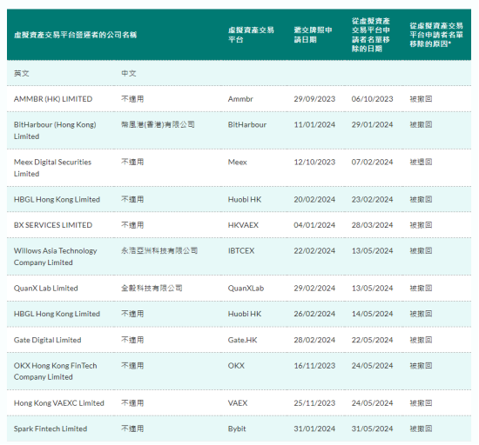Click platform name 'VAEX'
Image resolution: width=479 pixels, height=445 pixels.
238,403
